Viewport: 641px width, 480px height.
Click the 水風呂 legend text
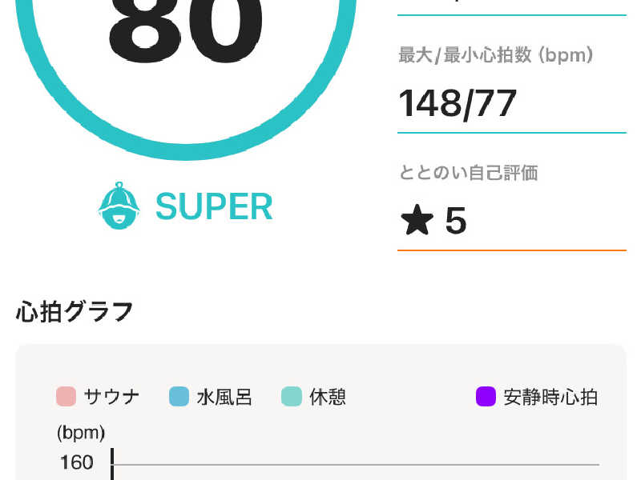[224, 397]
